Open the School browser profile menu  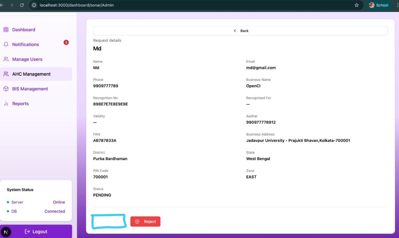click(x=379, y=5)
